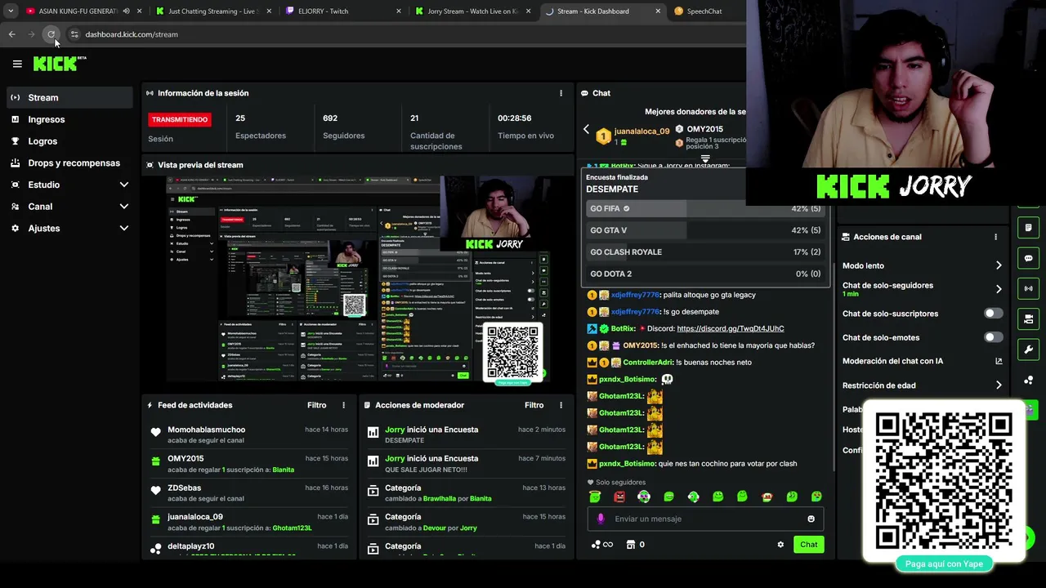The image size is (1046, 588).
Task: Open the three-dot menu of Información de la sesión
Action: click(561, 93)
